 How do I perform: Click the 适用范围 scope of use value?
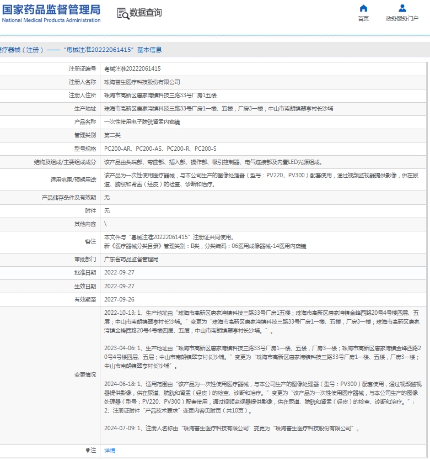click(x=261, y=180)
